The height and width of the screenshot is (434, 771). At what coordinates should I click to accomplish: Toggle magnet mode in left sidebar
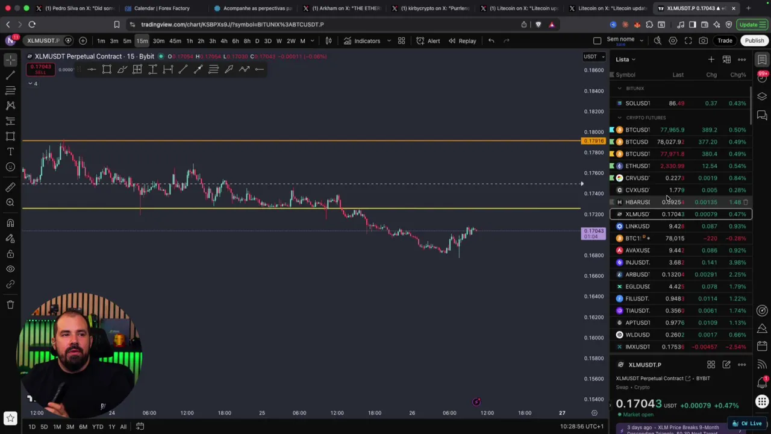(x=10, y=223)
